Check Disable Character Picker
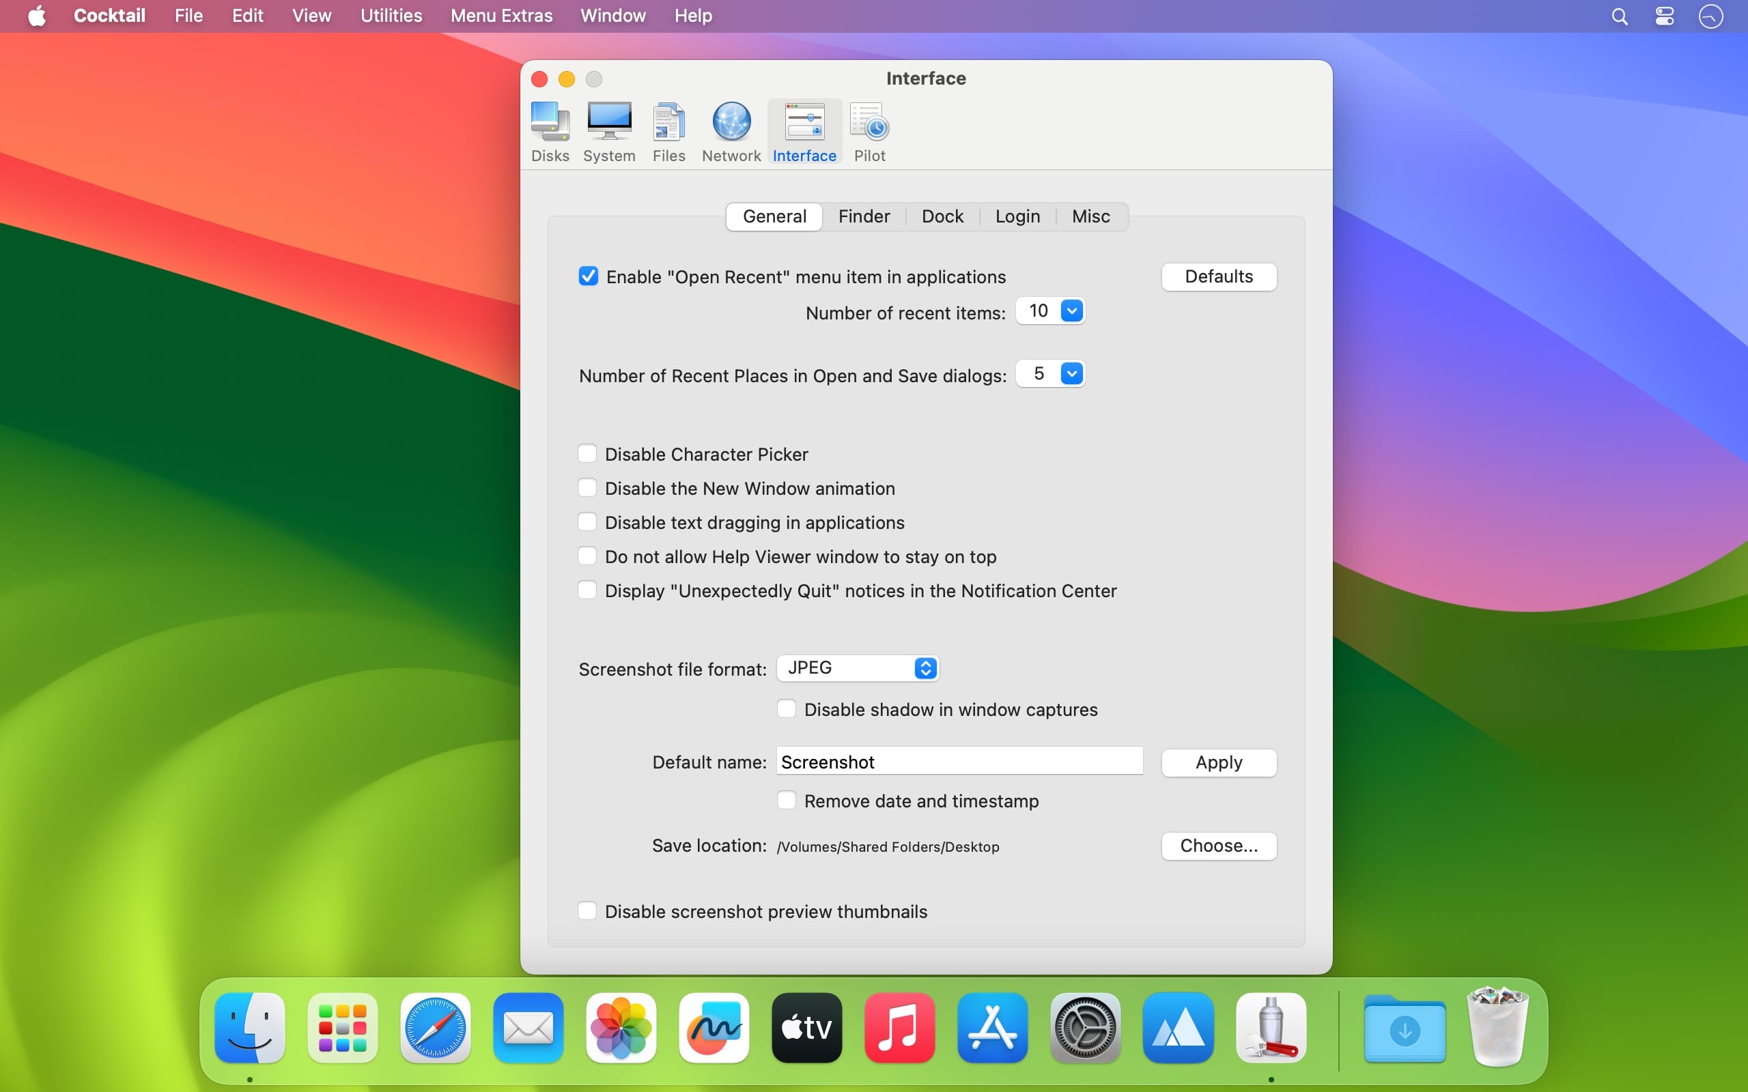Image resolution: width=1748 pixels, height=1092 pixels. (587, 454)
